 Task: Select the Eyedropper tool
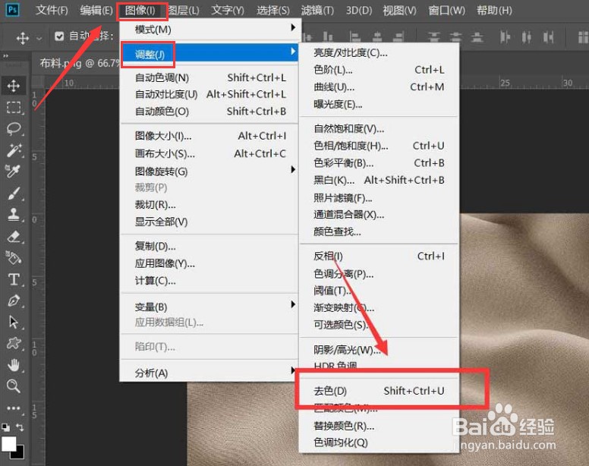coord(14,172)
